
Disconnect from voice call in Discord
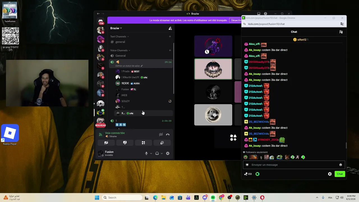point(168,135)
